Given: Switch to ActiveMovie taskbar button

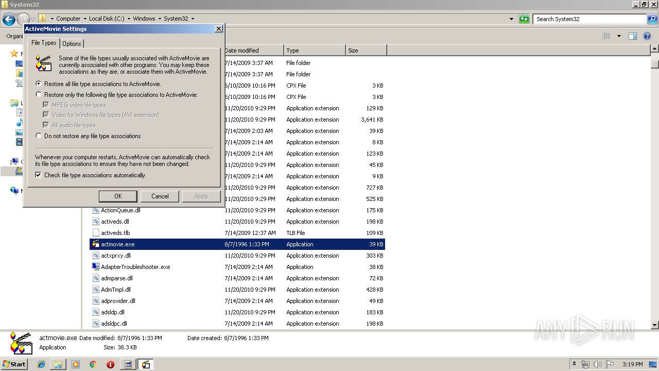Looking at the screenshot, I should coord(146,364).
